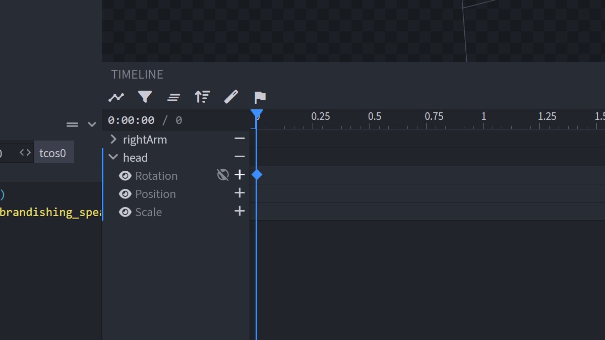Toggle the Scale channel eye icon
The width and height of the screenshot is (605, 340).
[x=125, y=212]
